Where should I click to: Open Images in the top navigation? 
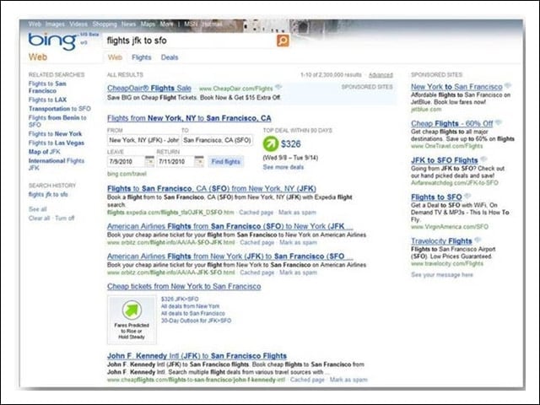55,24
